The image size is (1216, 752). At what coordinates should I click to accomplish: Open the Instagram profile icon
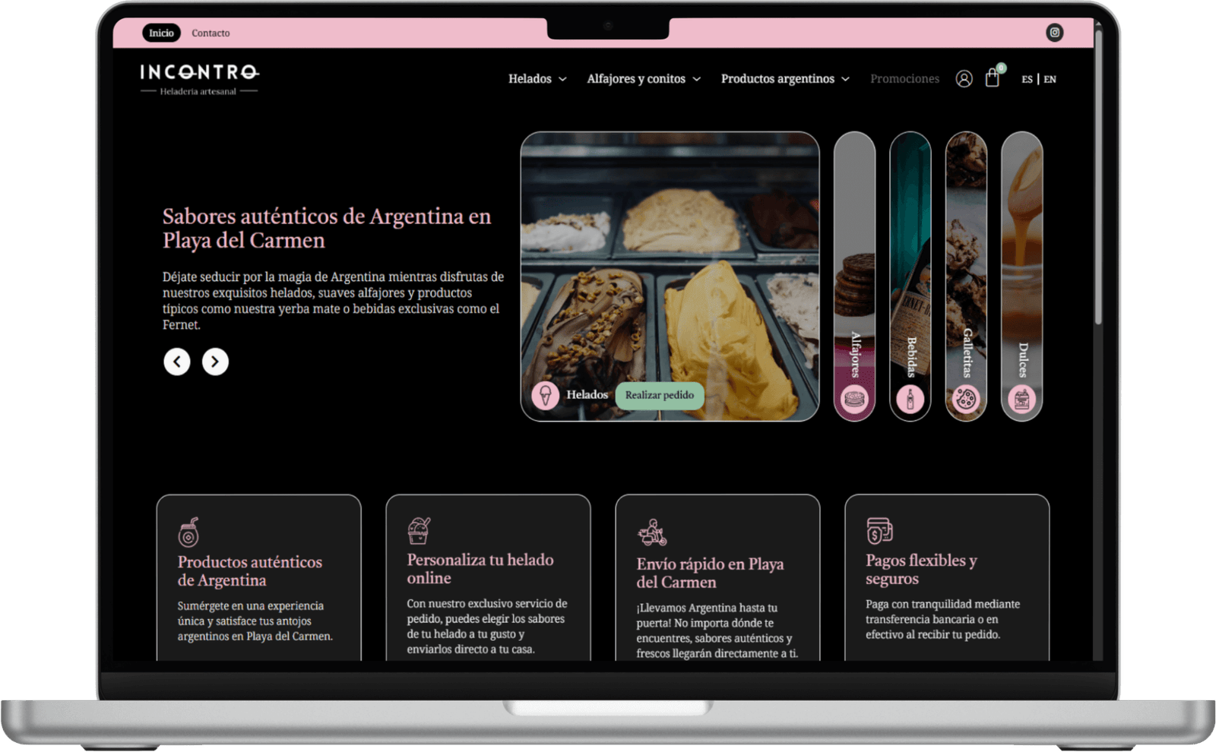pyautogui.click(x=1054, y=33)
